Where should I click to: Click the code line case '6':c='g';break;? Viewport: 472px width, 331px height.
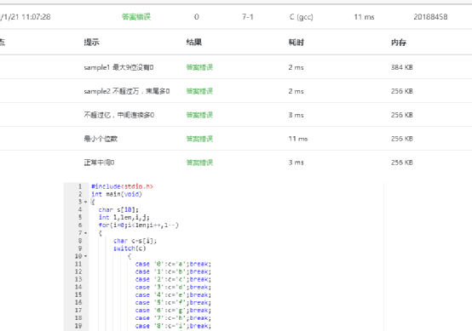(x=173, y=311)
